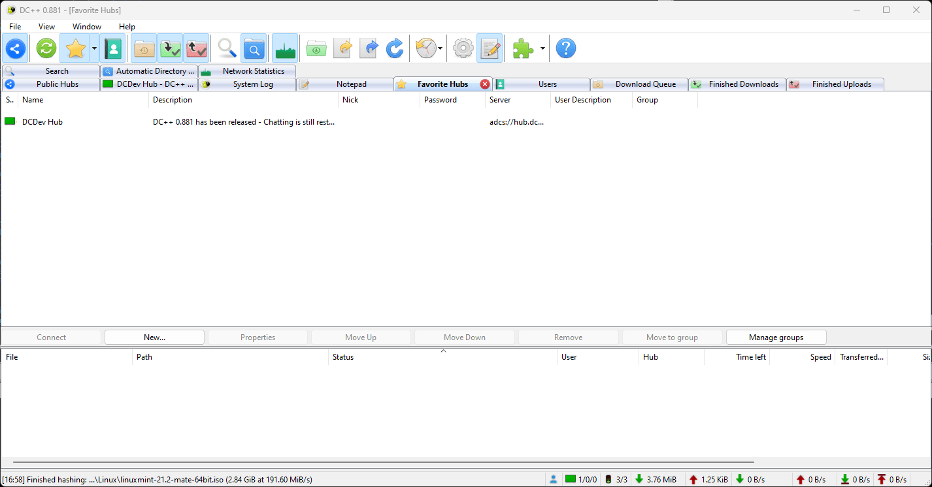This screenshot has width=932, height=487.
Task: Switch to the Search tab
Action: click(51, 71)
